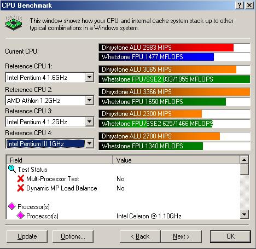Select the Processor(s) group heading
Screen dimensions: 256x249
pos(33,207)
